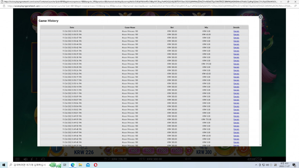Click the KRW 715.00 win amount
The height and width of the screenshot is (168, 299).
coord(206,119)
